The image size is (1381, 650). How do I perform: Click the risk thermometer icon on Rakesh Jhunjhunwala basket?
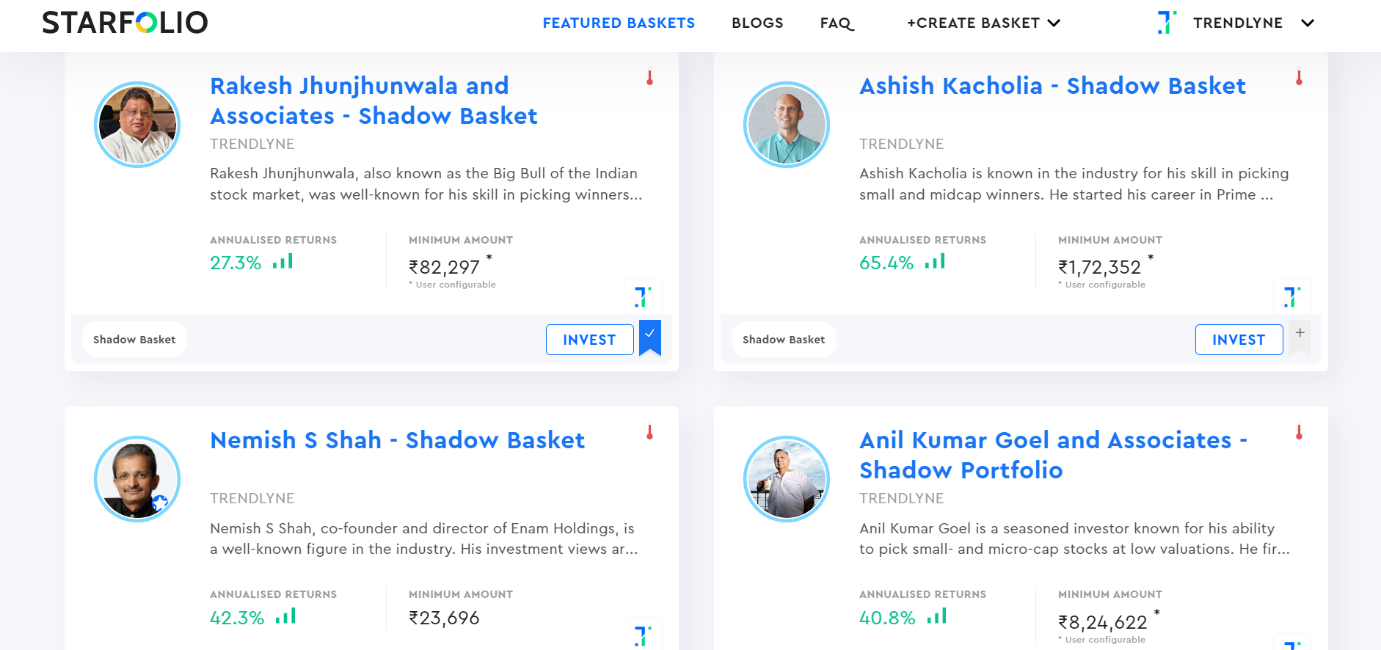[649, 78]
